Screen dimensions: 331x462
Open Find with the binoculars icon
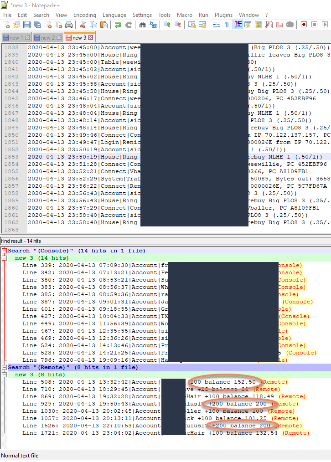(142, 25)
